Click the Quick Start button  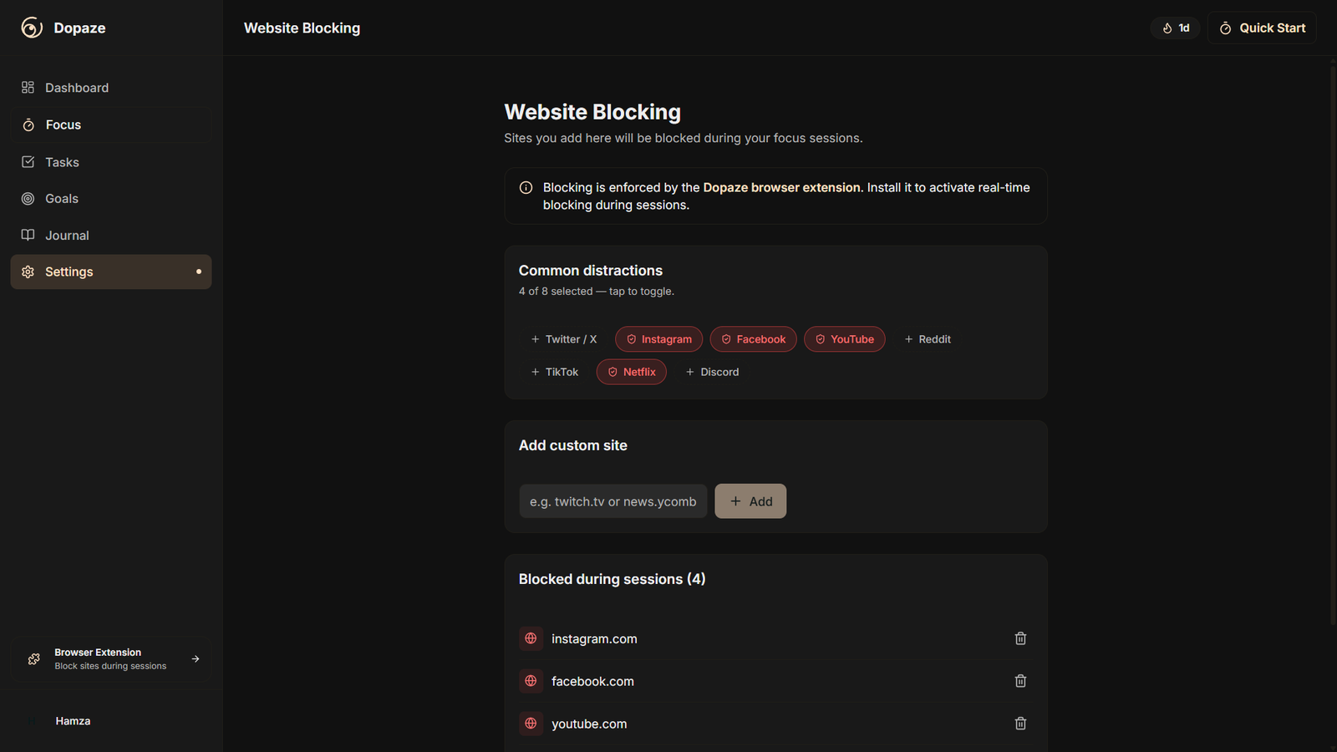click(x=1262, y=28)
